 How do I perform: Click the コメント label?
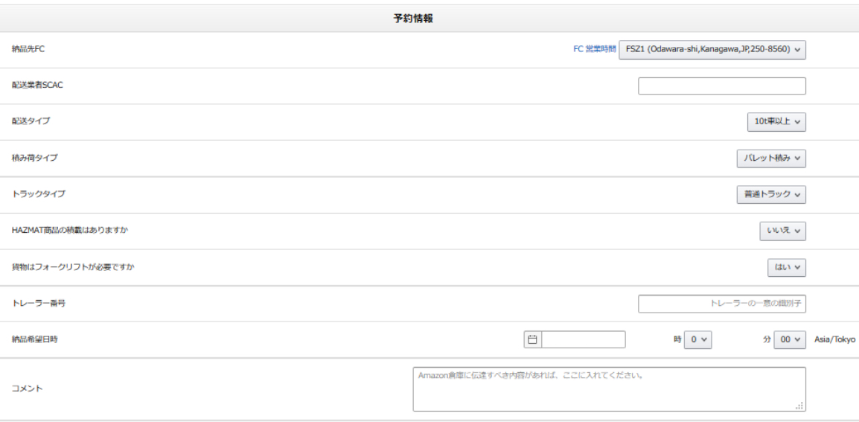[28, 389]
